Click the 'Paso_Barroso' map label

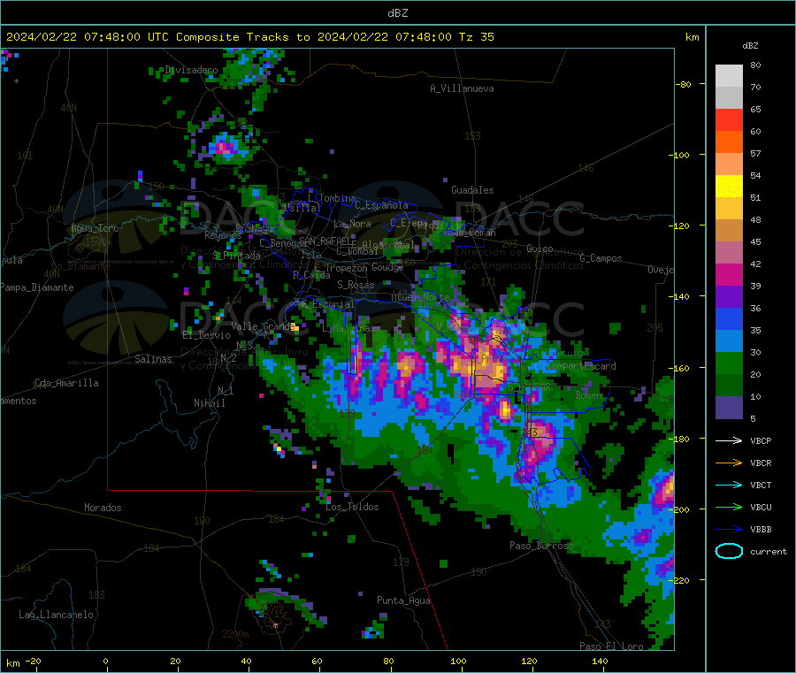[x=541, y=547]
